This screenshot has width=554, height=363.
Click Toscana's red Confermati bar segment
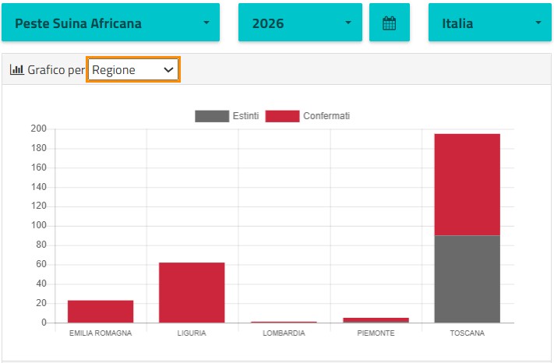pos(467,185)
